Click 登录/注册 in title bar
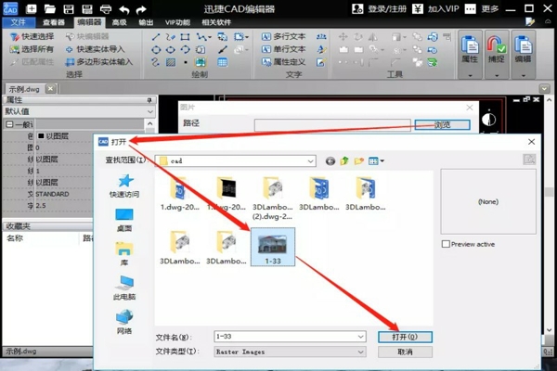 380,9
